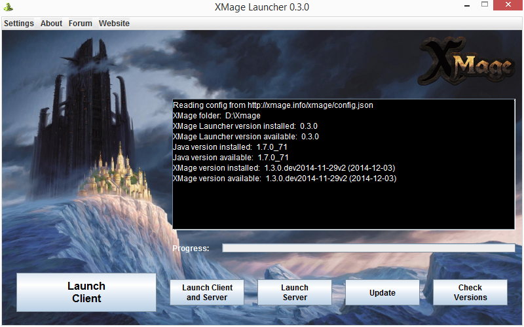Click the XMage Launcher title bar app icon

coord(9,7)
